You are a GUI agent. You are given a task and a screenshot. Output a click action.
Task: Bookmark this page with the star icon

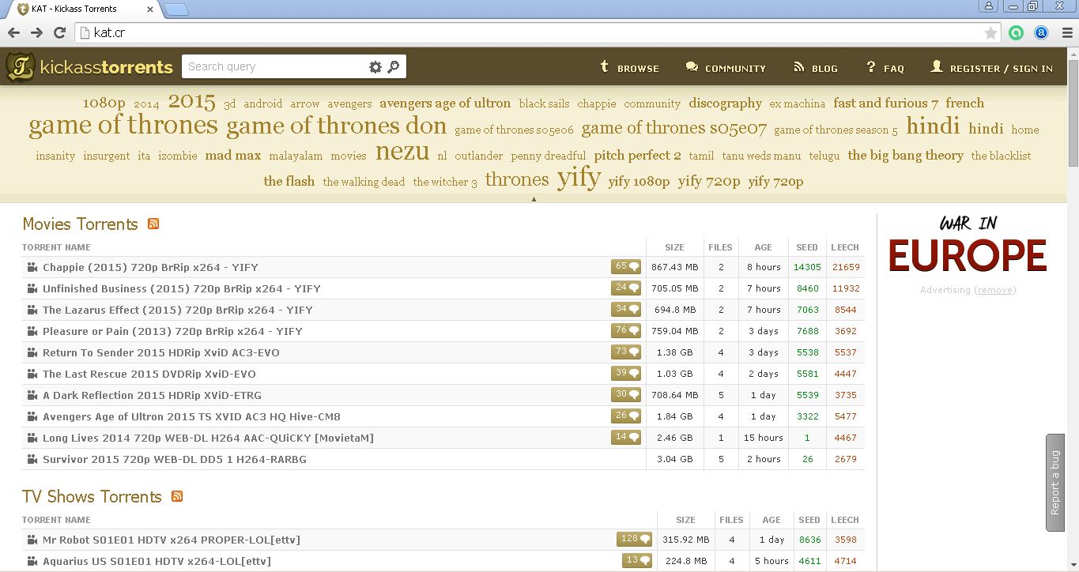pyautogui.click(x=990, y=32)
